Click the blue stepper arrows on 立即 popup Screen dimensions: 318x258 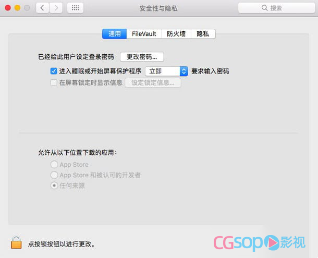[x=184, y=71]
